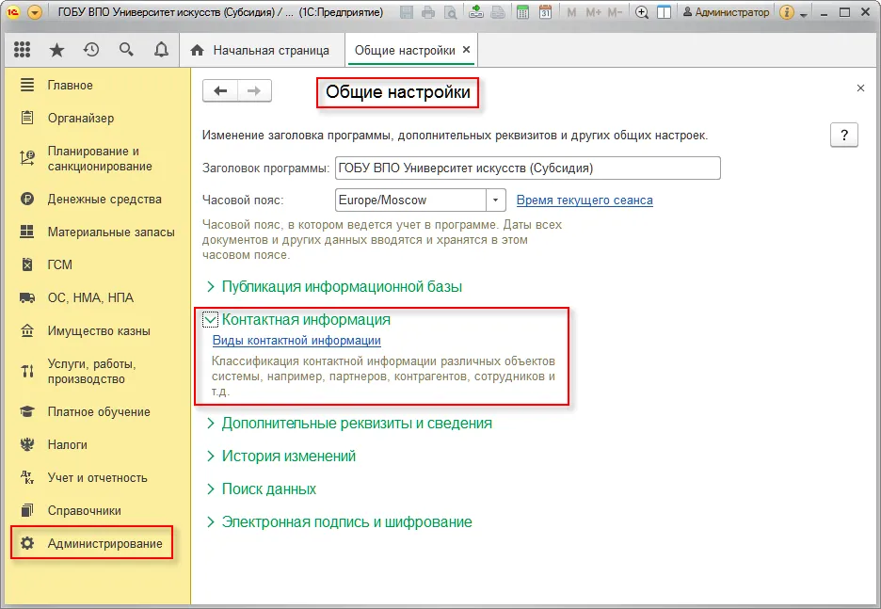Click the Заголовок программы input field

[x=528, y=168]
